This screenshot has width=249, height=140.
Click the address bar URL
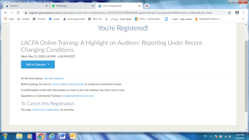[120, 13]
